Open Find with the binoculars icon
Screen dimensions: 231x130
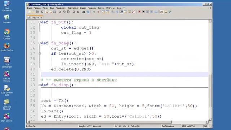pos(83,12)
